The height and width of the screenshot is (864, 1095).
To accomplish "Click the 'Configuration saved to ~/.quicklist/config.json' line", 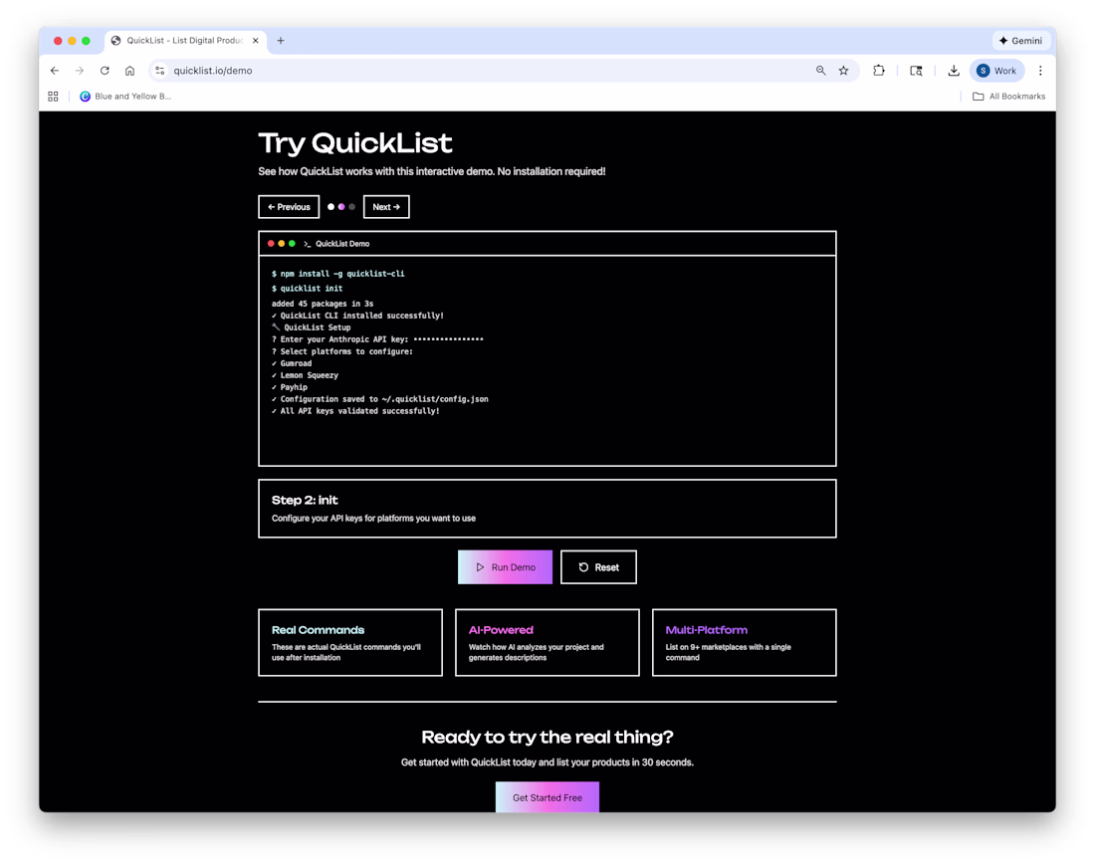I will [380, 399].
